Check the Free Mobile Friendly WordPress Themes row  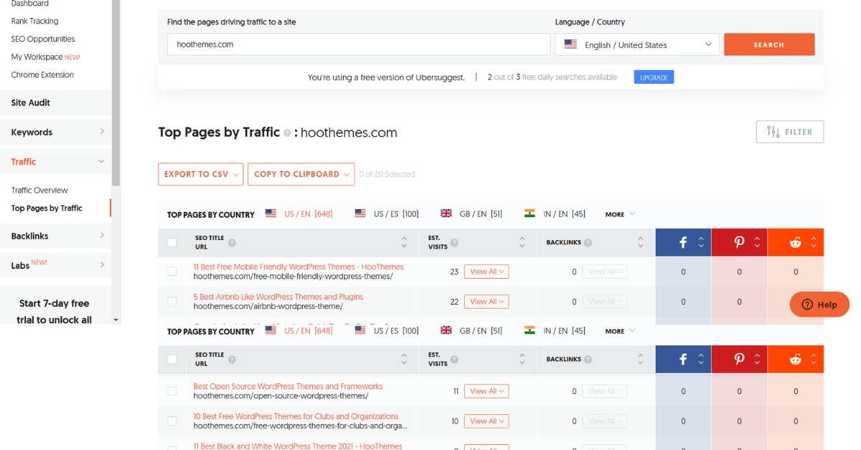172,272
